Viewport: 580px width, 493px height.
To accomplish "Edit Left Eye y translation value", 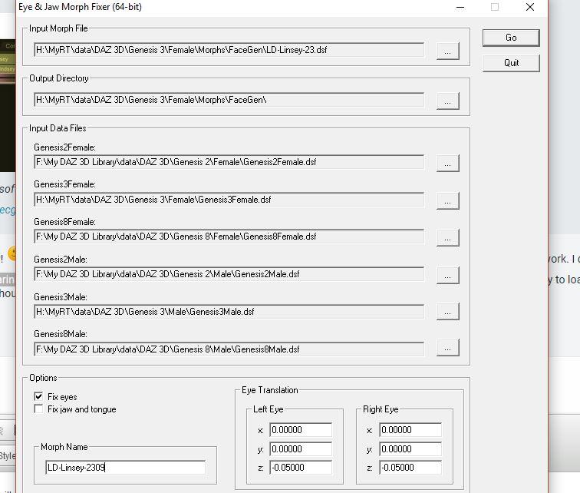I will (x=301, y=449).
